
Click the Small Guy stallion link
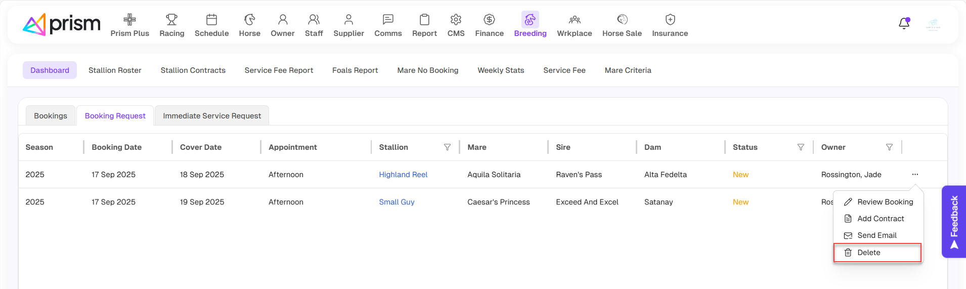pyautogui.click(x=397, y=202)
